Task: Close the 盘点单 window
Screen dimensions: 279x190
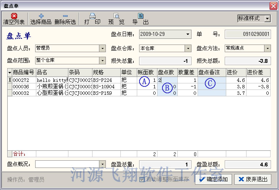Action: pos(273,6)
